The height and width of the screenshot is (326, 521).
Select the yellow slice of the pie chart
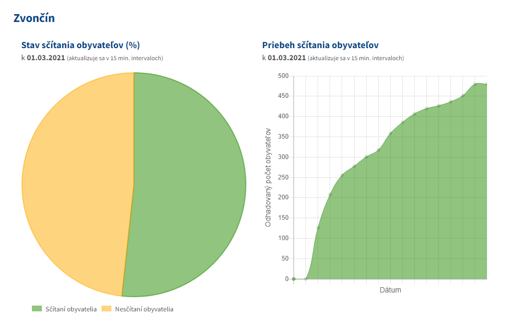(x=73, y=183)
